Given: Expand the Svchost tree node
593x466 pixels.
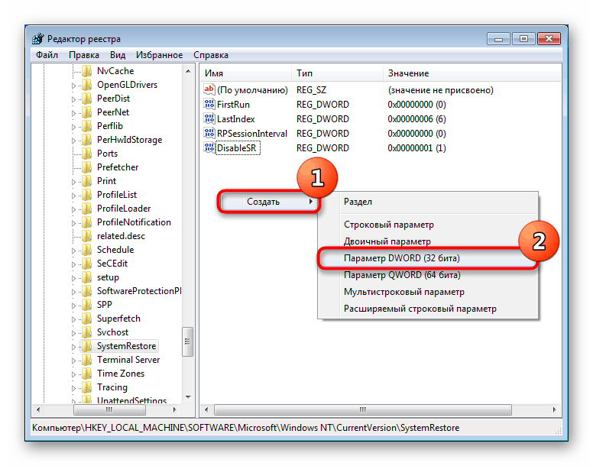Looking at the screenshot, I should pyautogui.click(x=74, y=333).
